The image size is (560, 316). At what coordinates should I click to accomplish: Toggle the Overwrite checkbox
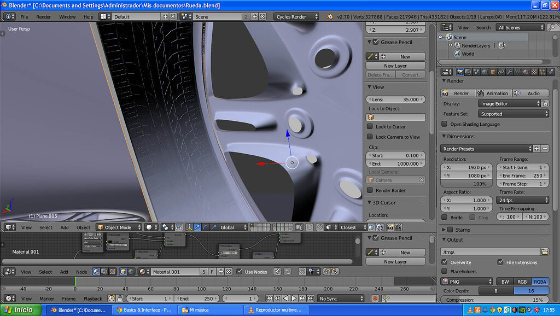[444, 262]
